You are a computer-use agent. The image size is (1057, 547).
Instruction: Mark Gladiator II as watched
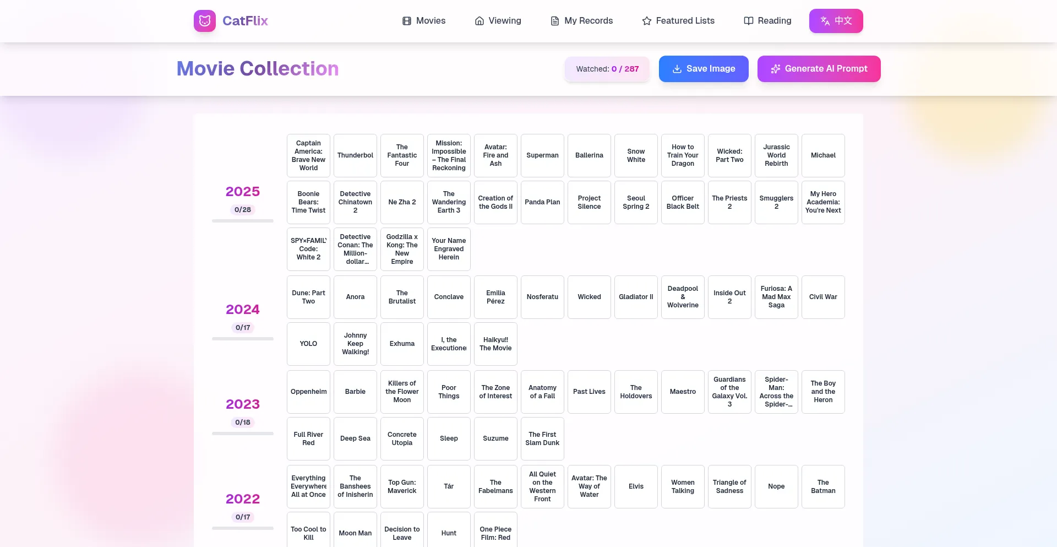point(636,297)
